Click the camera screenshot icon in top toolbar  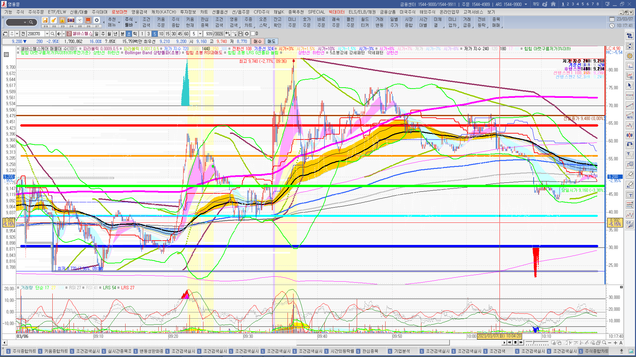(71, 20)
